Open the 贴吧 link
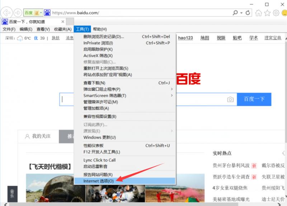Viewport: 287px width, 206px height. click(237, 38)
